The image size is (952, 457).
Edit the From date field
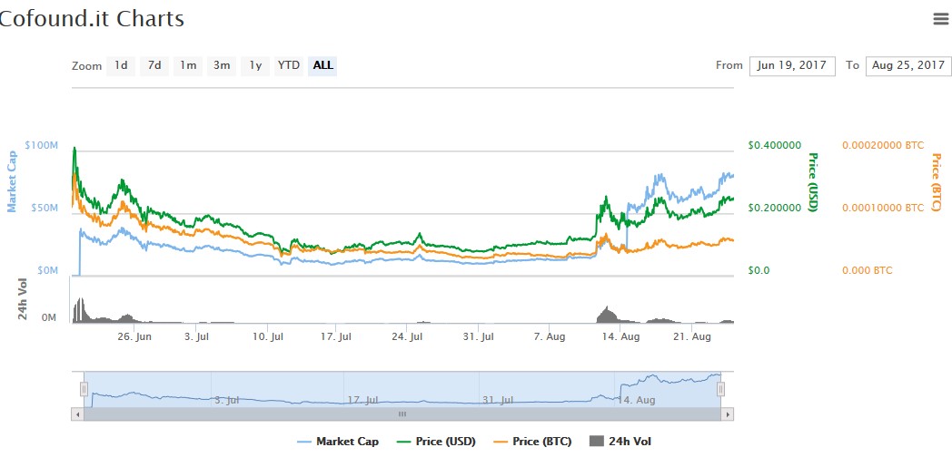[x=792, y=65]
